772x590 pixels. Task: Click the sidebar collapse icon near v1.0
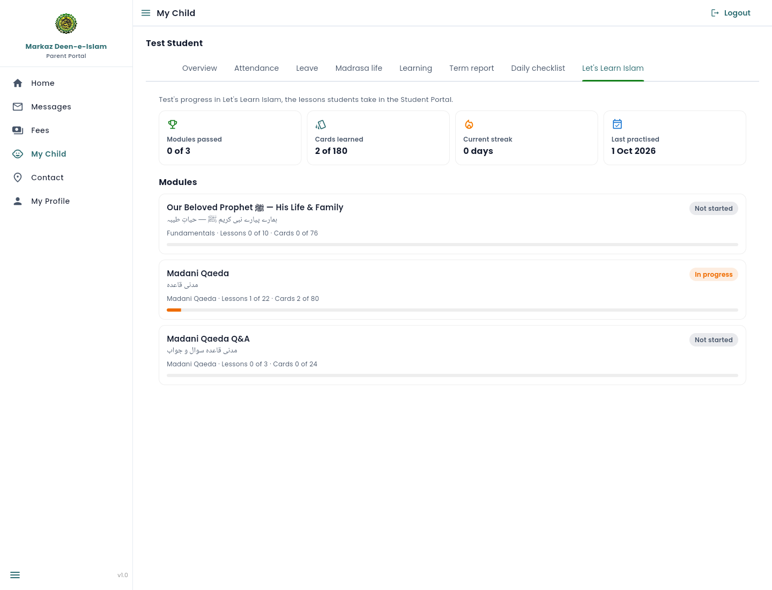point(15,575)
